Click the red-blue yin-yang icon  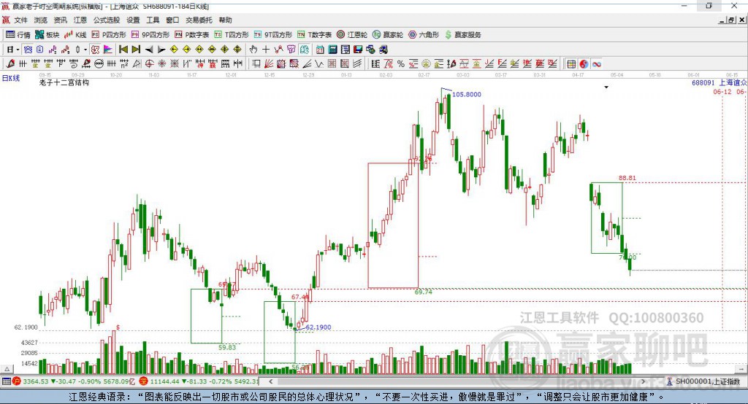pos(584,64)
